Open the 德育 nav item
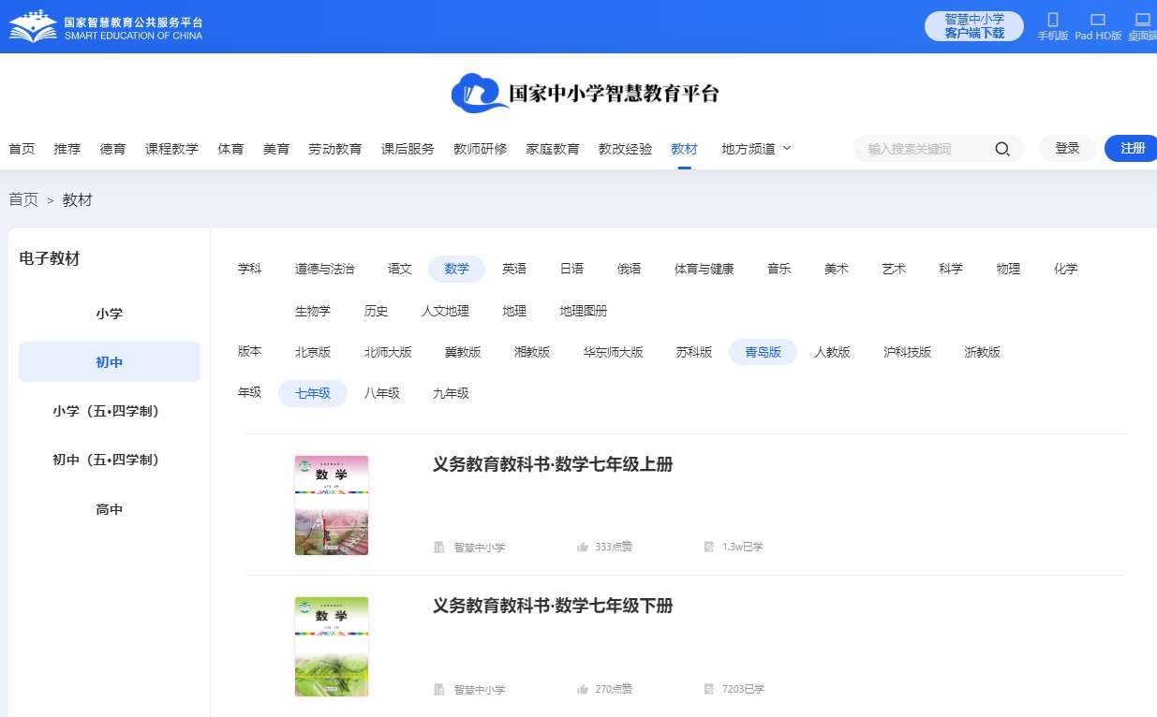 click(112, 149)
